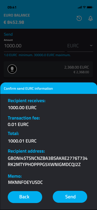Tap the Euro Balance € 8452.98 amount

14,22
